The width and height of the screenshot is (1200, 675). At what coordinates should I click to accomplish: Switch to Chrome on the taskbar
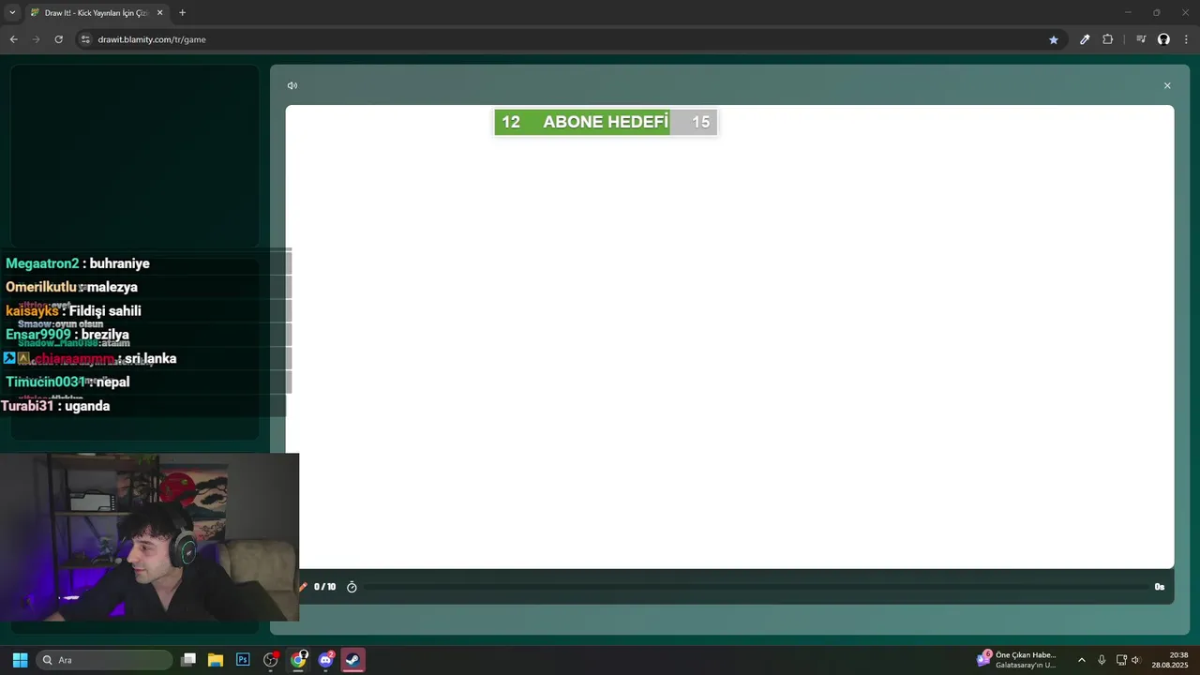pyautogui.click(x=298, y=660)
